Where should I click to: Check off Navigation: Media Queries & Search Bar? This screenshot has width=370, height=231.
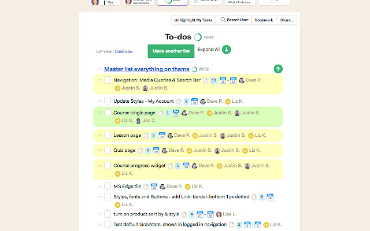[x=108, y=80]
